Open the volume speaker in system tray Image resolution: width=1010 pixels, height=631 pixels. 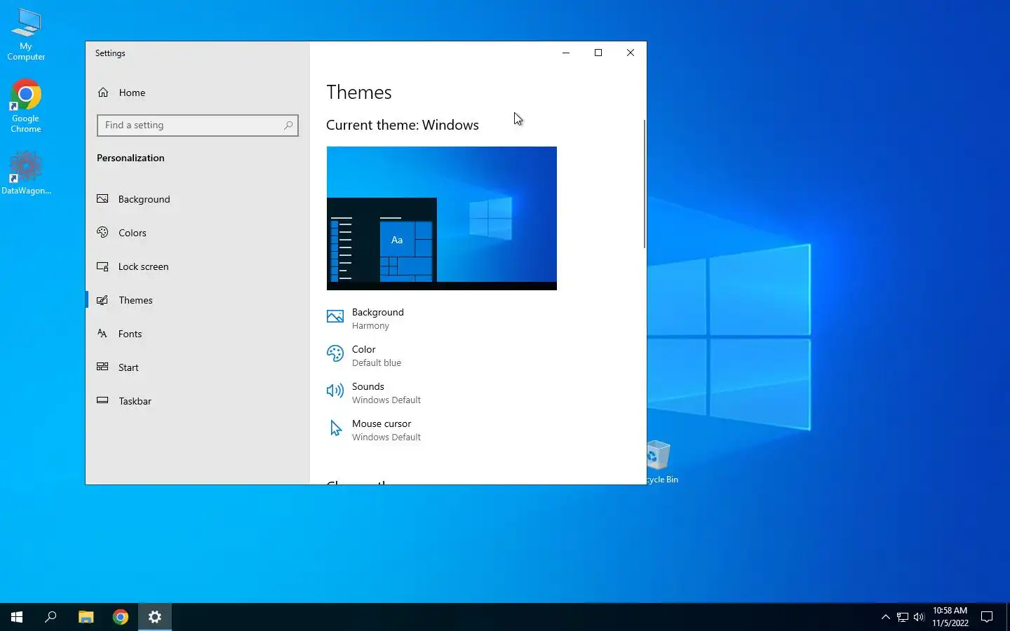click(919, 617)
